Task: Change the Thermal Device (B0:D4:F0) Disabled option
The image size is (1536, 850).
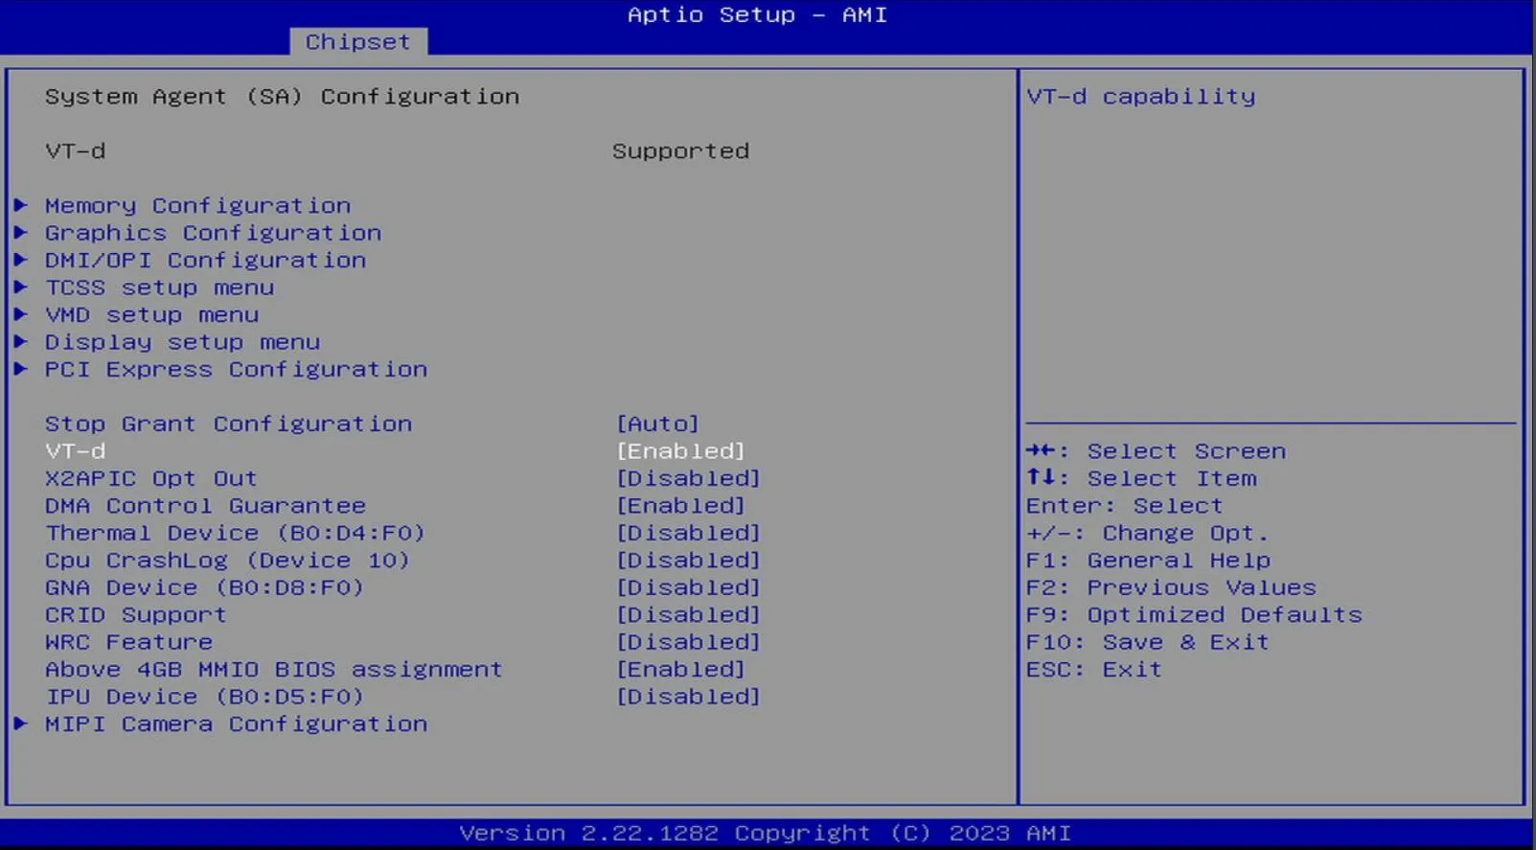Action: pos(688,533)
